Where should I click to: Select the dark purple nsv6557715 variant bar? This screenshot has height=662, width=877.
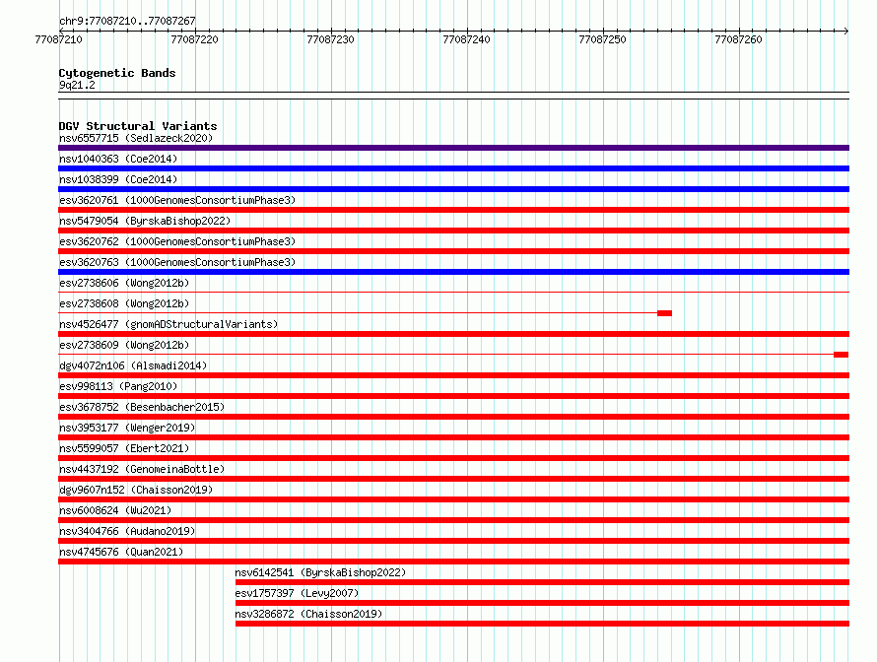pyautogui.click(x=453, y=148)
